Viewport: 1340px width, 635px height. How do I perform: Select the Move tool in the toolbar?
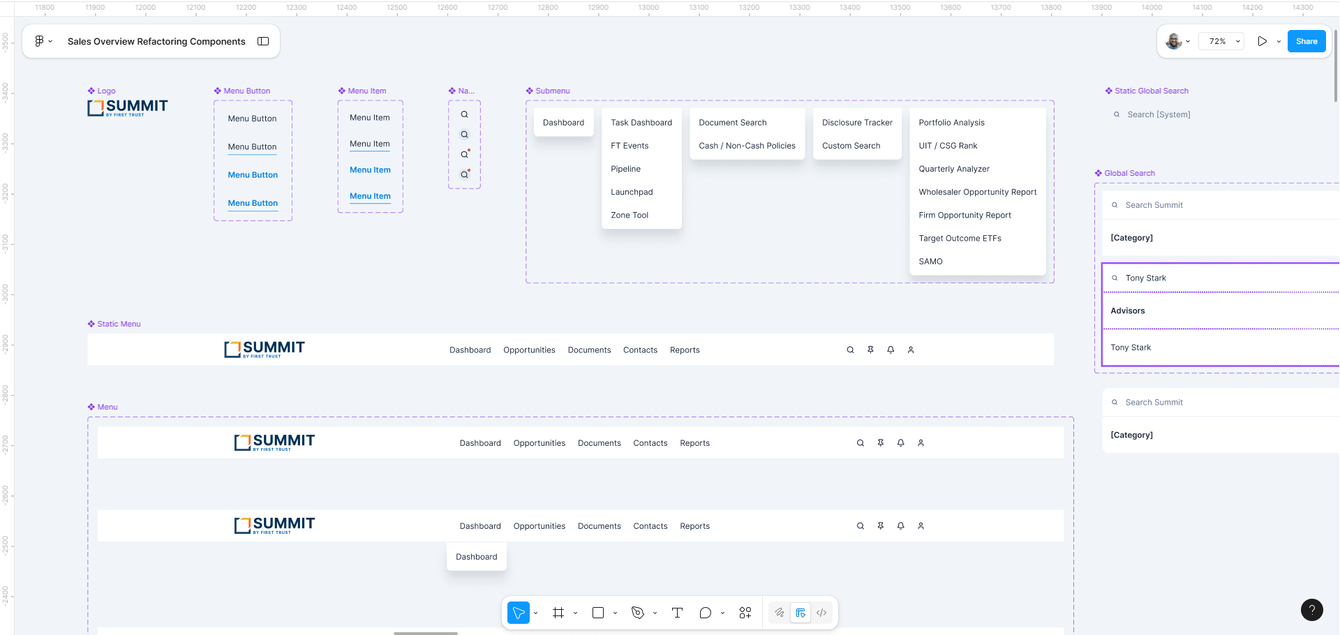[519, 613]
